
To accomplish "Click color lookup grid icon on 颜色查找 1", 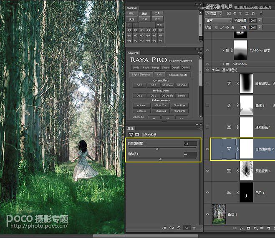I will click(229, 171).
